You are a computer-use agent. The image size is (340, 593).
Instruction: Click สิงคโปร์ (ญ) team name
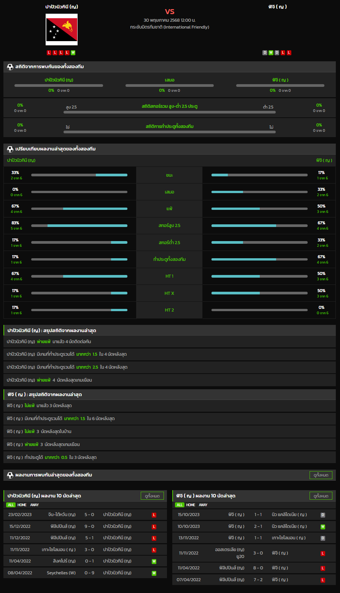[64, 561]
